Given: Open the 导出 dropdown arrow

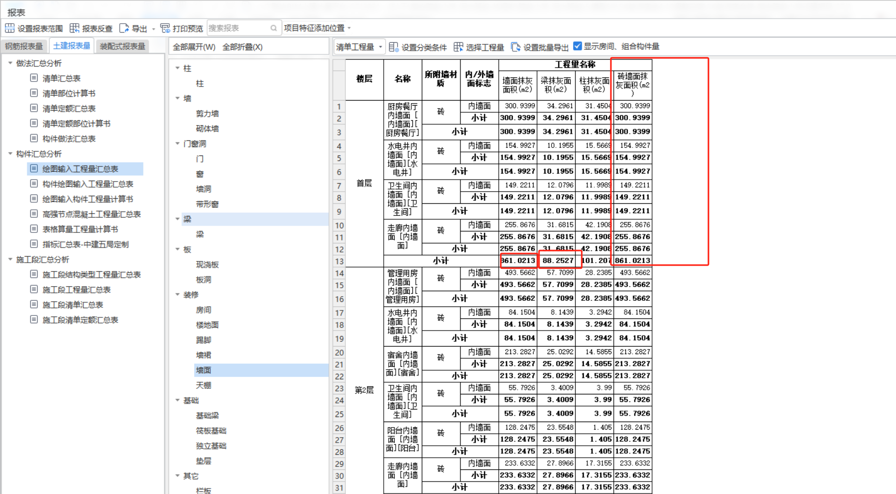Looking at the screenshot, I should click(153, 29).
